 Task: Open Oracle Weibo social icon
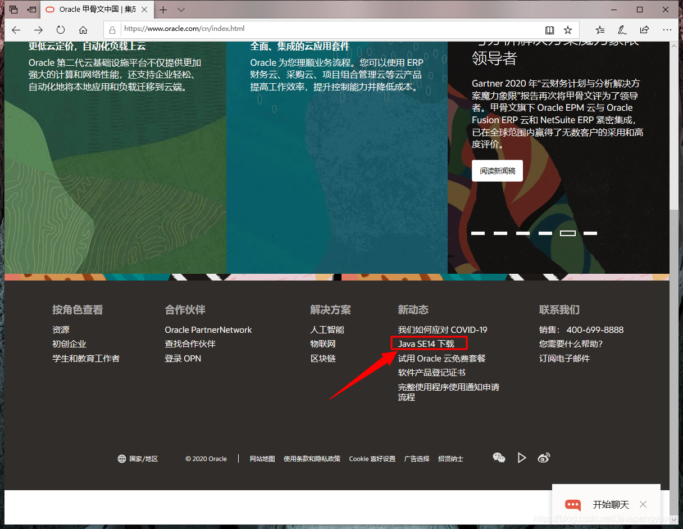pyautogui.click(x=544, y=458)
